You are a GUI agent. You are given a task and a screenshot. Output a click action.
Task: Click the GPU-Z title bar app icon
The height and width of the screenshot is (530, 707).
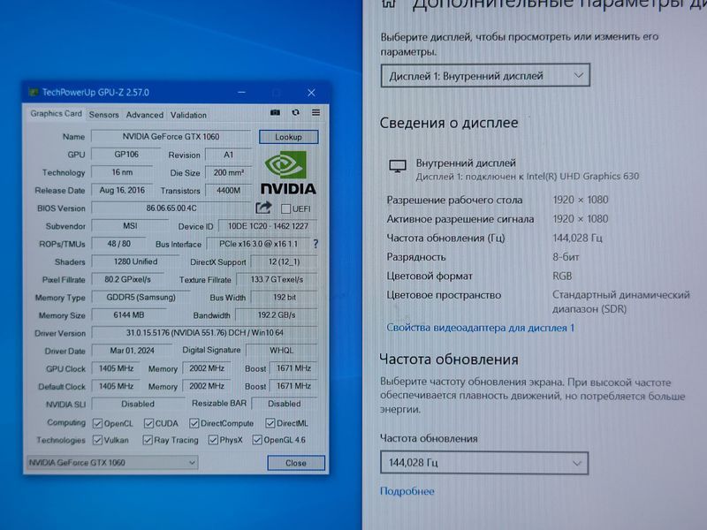pos(34,93)
